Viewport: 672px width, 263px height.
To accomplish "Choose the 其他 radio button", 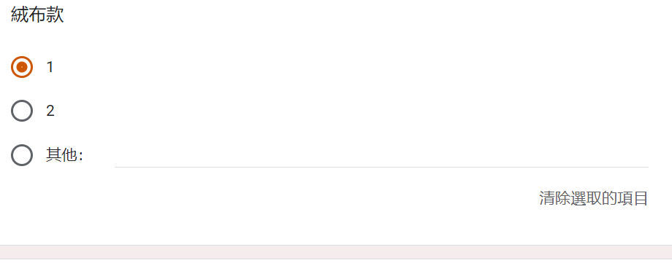I will coord(22,154).
